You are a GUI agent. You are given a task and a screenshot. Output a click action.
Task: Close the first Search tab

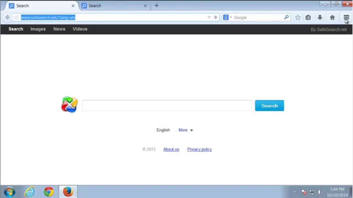[x=73, y=6]
